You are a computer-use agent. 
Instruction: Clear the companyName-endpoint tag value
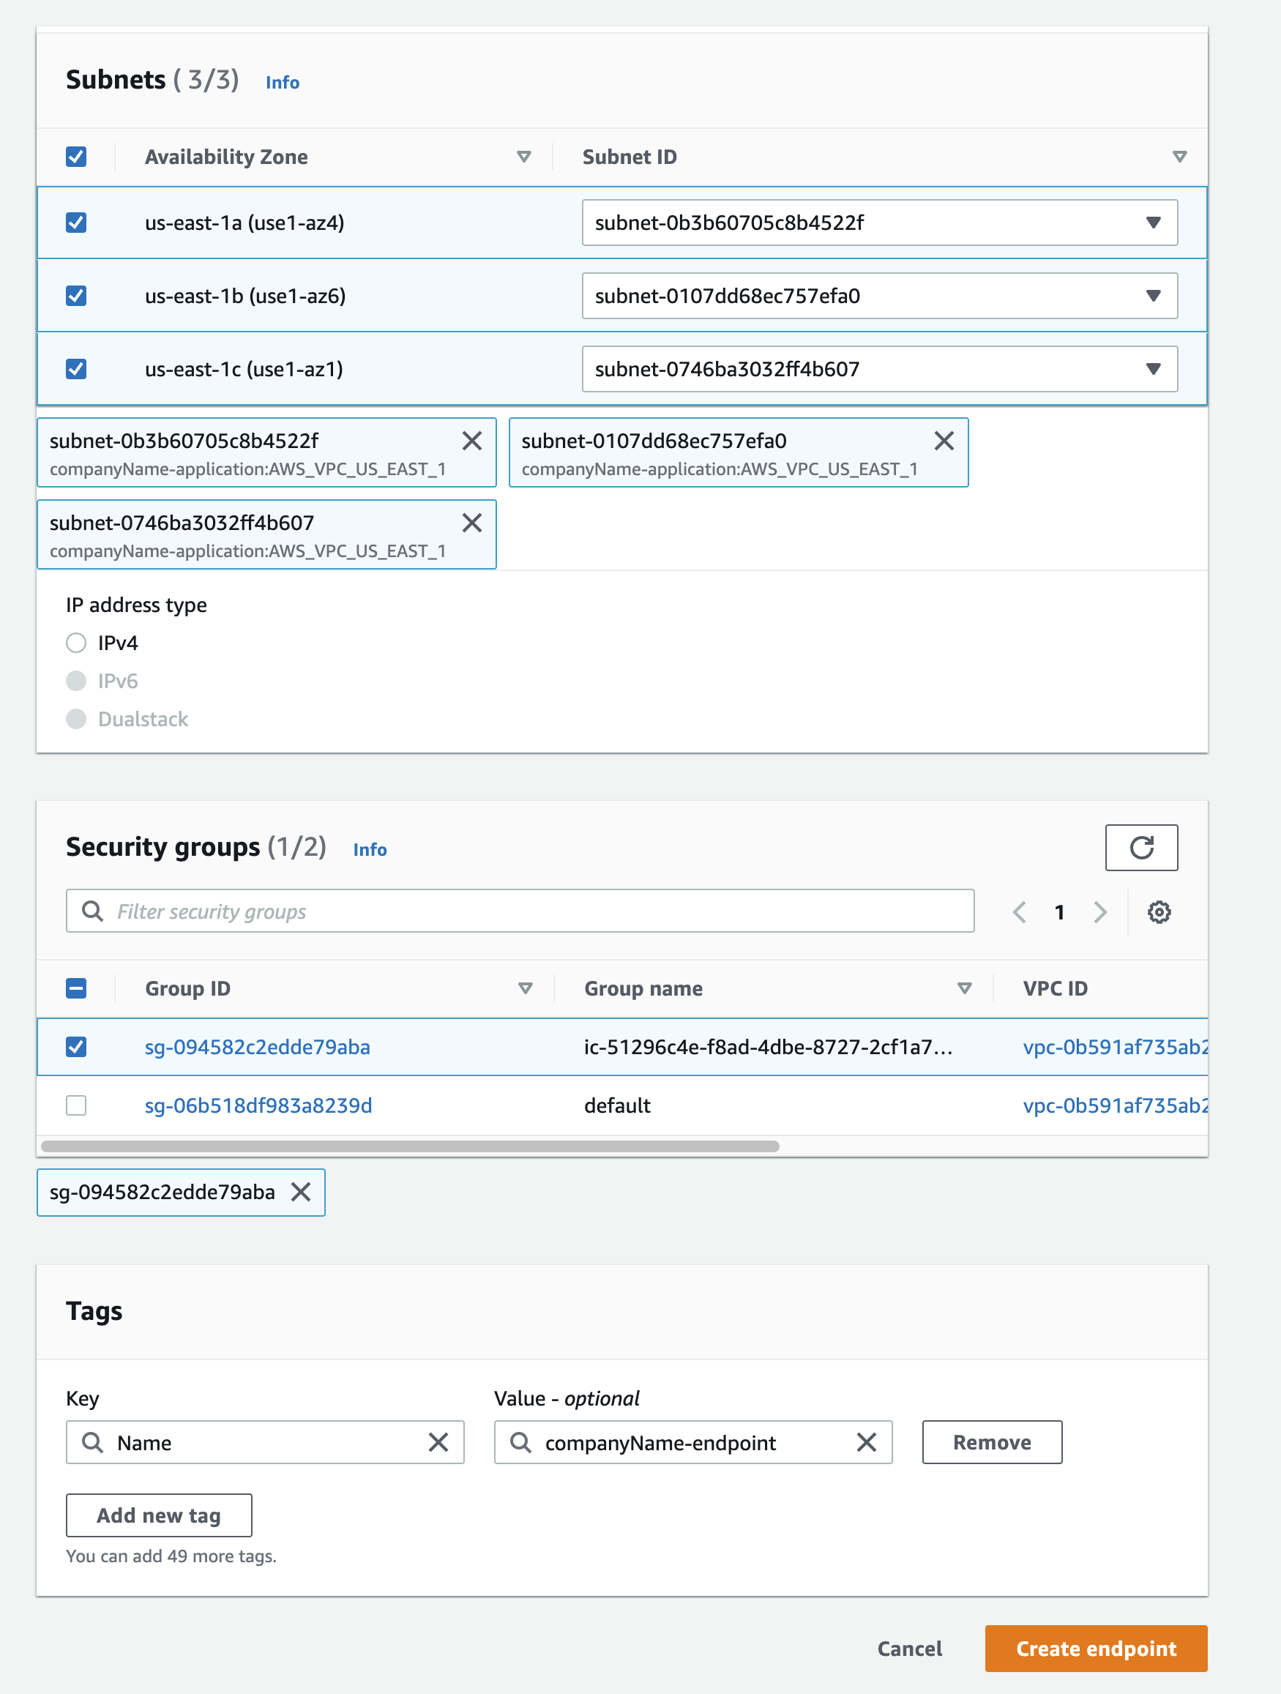point(866,1442)
